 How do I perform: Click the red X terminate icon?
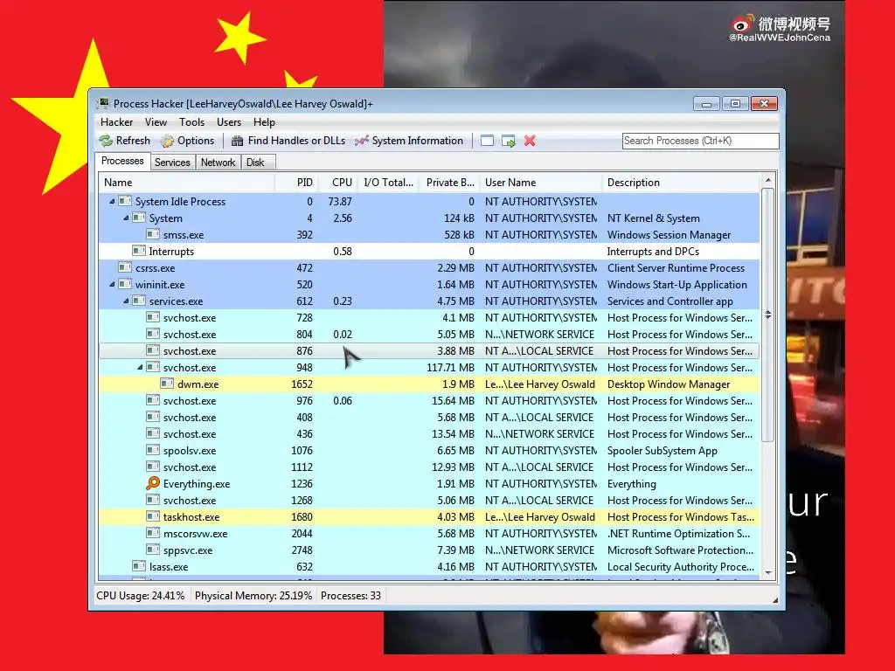[530, 141]
